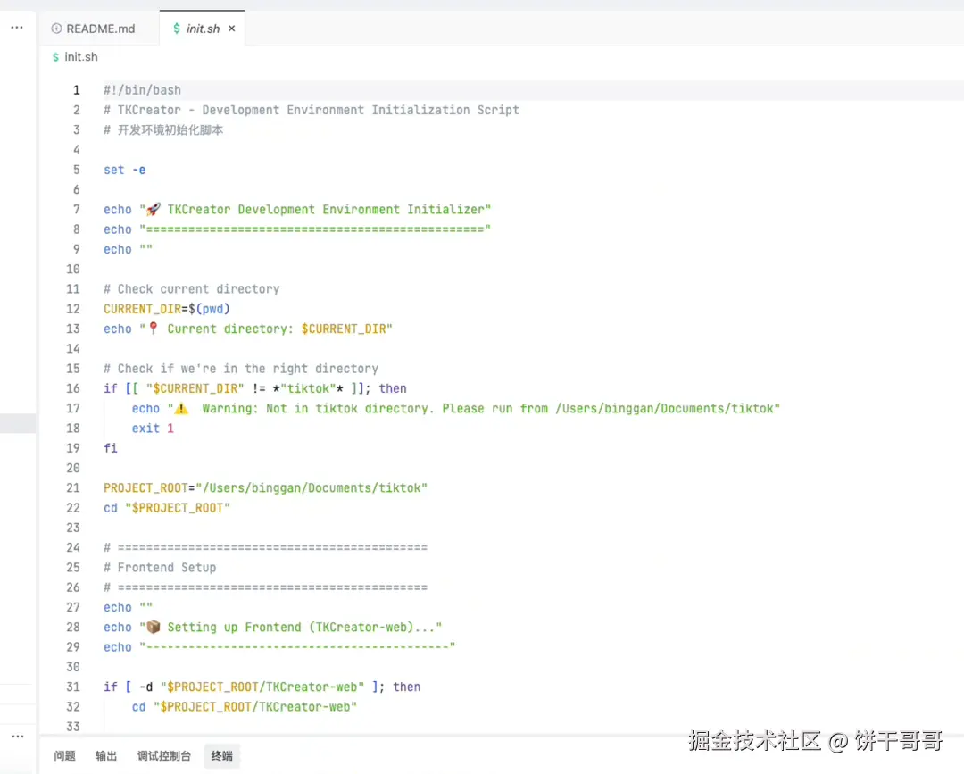Select the 终端 terminal panel tab

pyautogui.click(x=222, y=755)
